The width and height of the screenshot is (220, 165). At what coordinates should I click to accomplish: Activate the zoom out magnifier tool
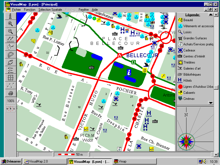tap(11, 31)
